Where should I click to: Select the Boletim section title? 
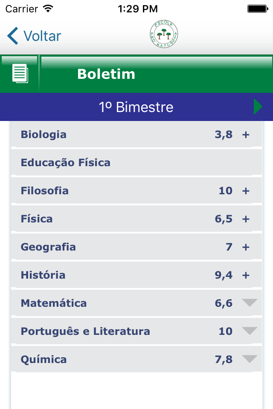[106, 74]
